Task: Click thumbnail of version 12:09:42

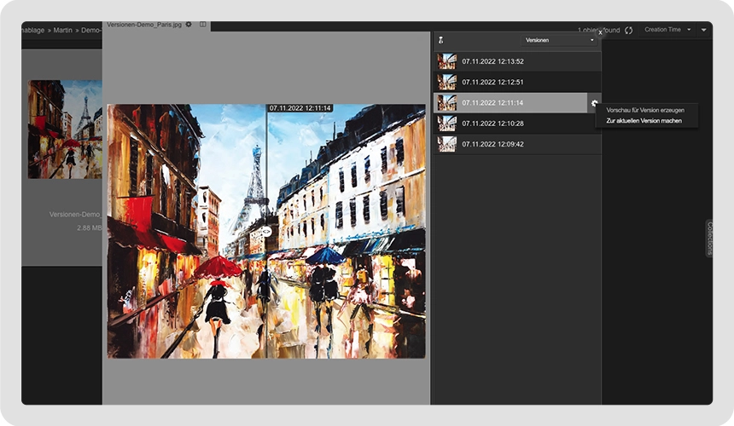Action: point(446,144)
